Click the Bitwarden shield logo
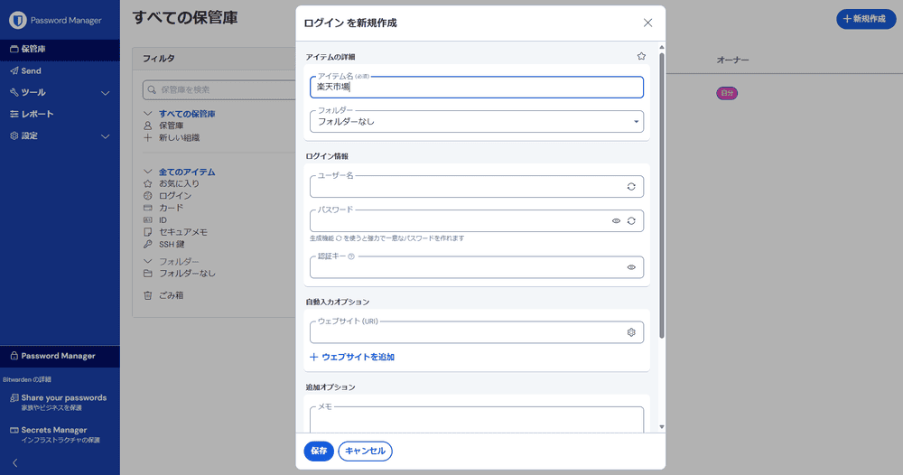 pos(16,19)
